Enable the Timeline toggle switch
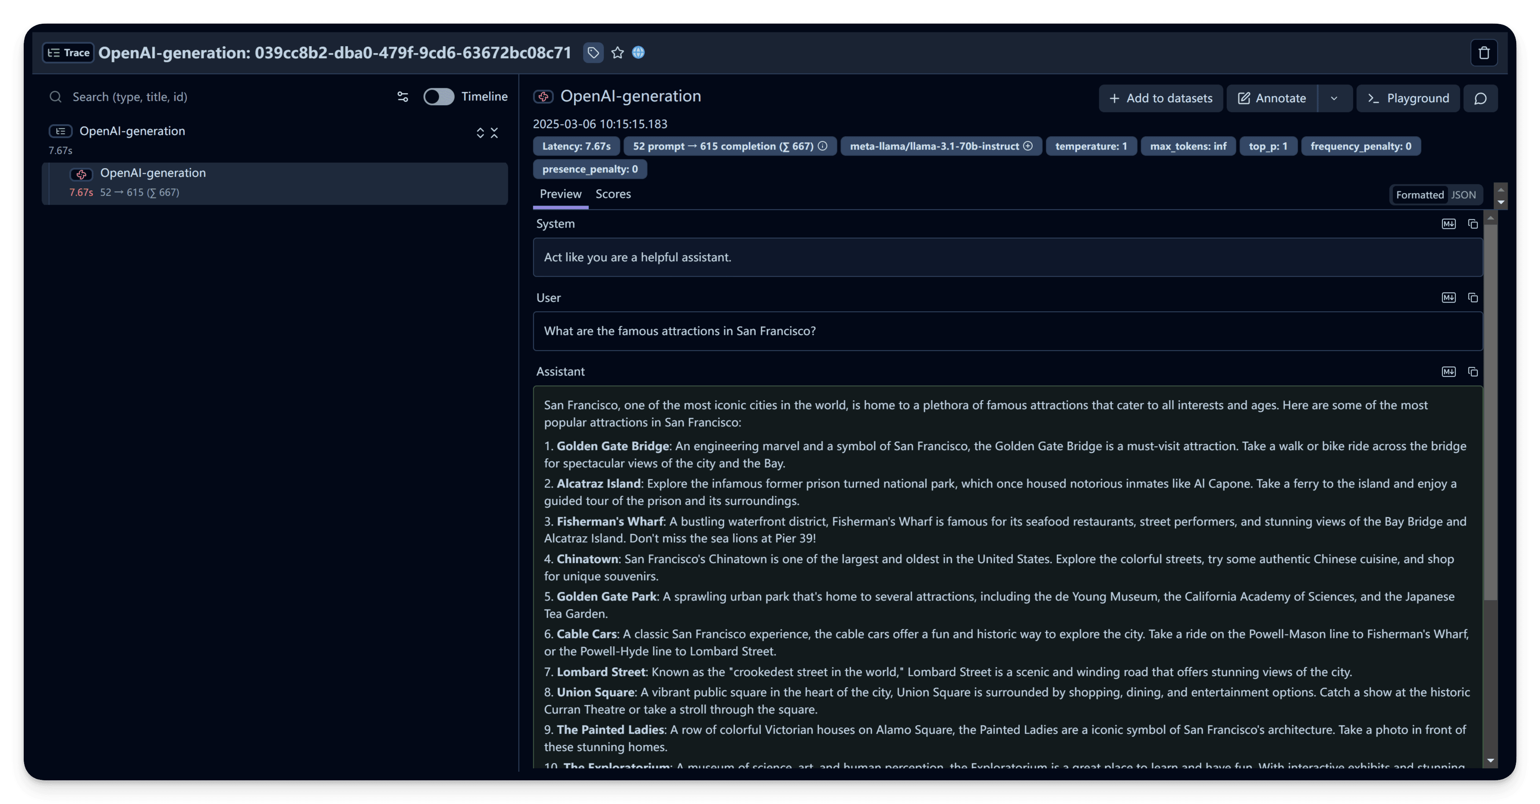This screenshot has width=1540, height=804. [439, 97]
